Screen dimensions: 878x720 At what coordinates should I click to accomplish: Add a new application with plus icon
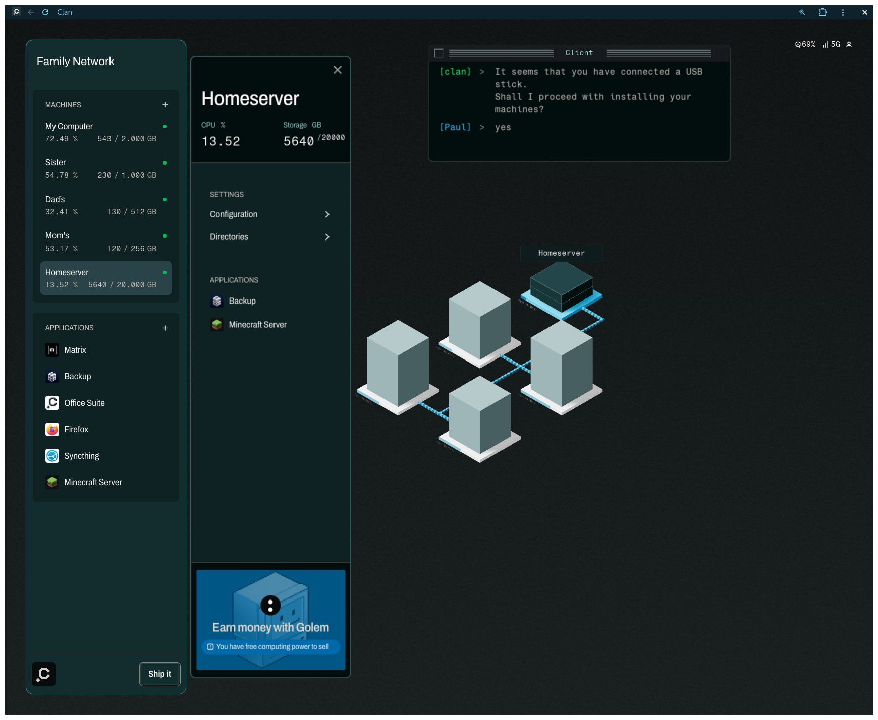tap(165, 328)
